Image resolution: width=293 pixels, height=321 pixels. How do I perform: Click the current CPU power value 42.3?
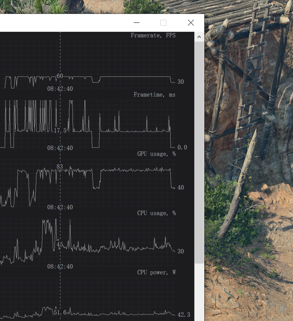point(183,315)
